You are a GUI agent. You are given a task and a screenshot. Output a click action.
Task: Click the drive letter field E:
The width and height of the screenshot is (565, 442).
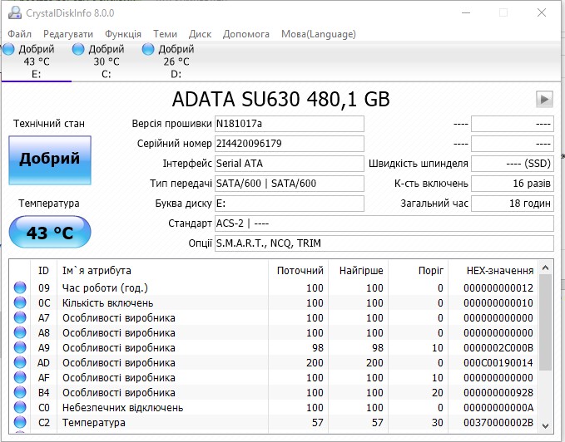290,204
